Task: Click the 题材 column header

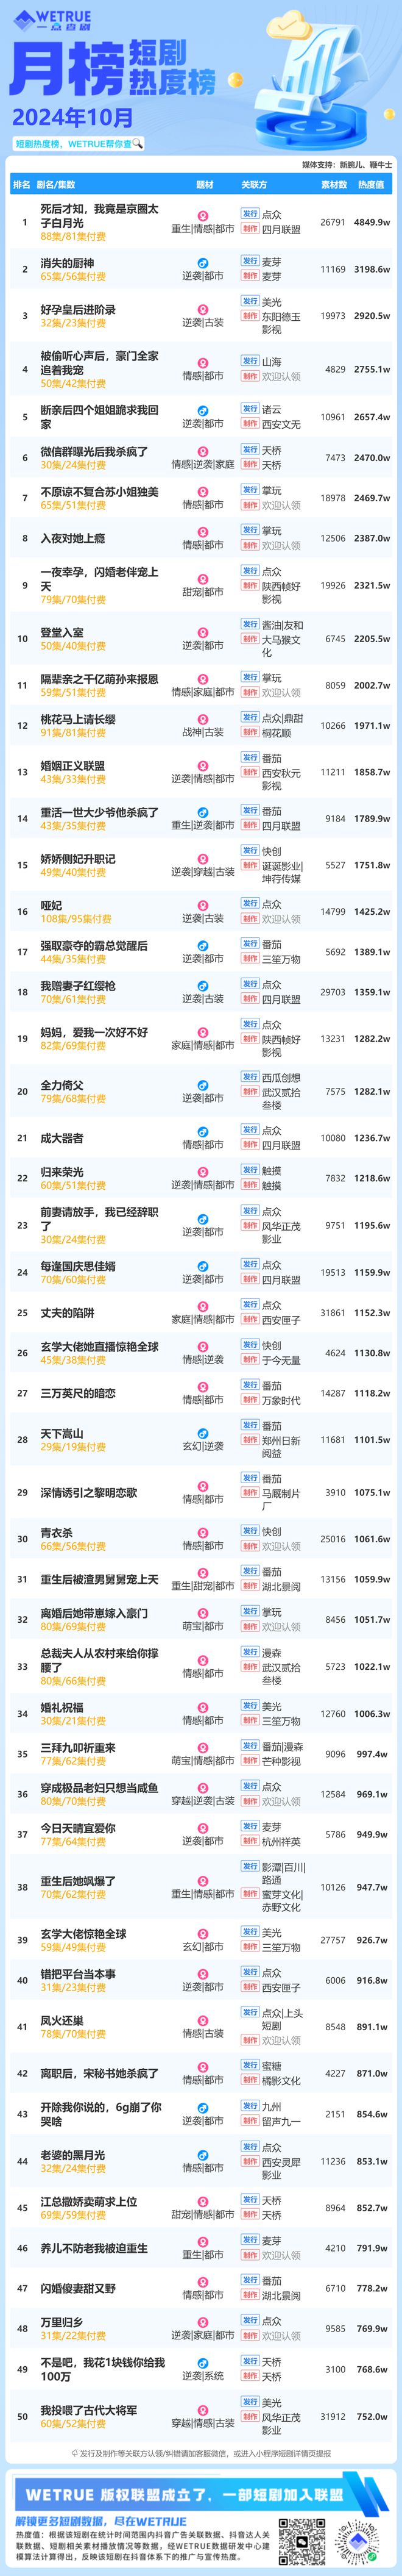Action: tap(204, 184)
